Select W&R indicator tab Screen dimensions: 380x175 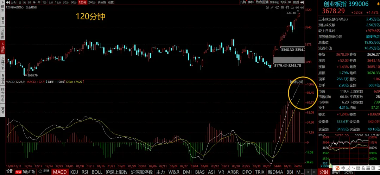(x=173, y=172)
